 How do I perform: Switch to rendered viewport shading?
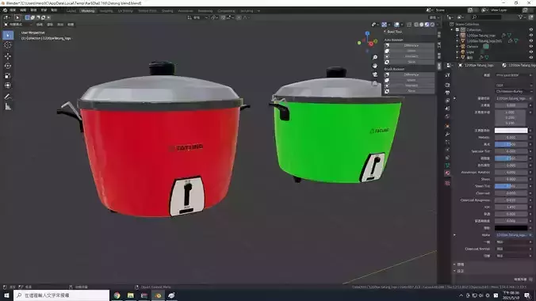(x=432, y=25)
